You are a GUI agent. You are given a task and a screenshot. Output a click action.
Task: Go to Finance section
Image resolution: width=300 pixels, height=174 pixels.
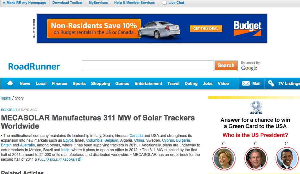(x=59, y=84)
